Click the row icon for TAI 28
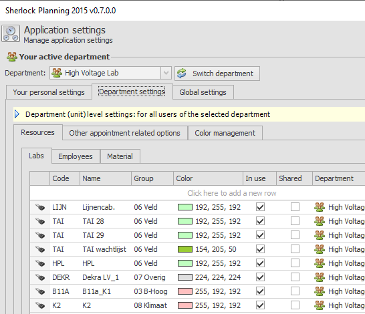The image size is (365, 314). [x=40, y=221]
